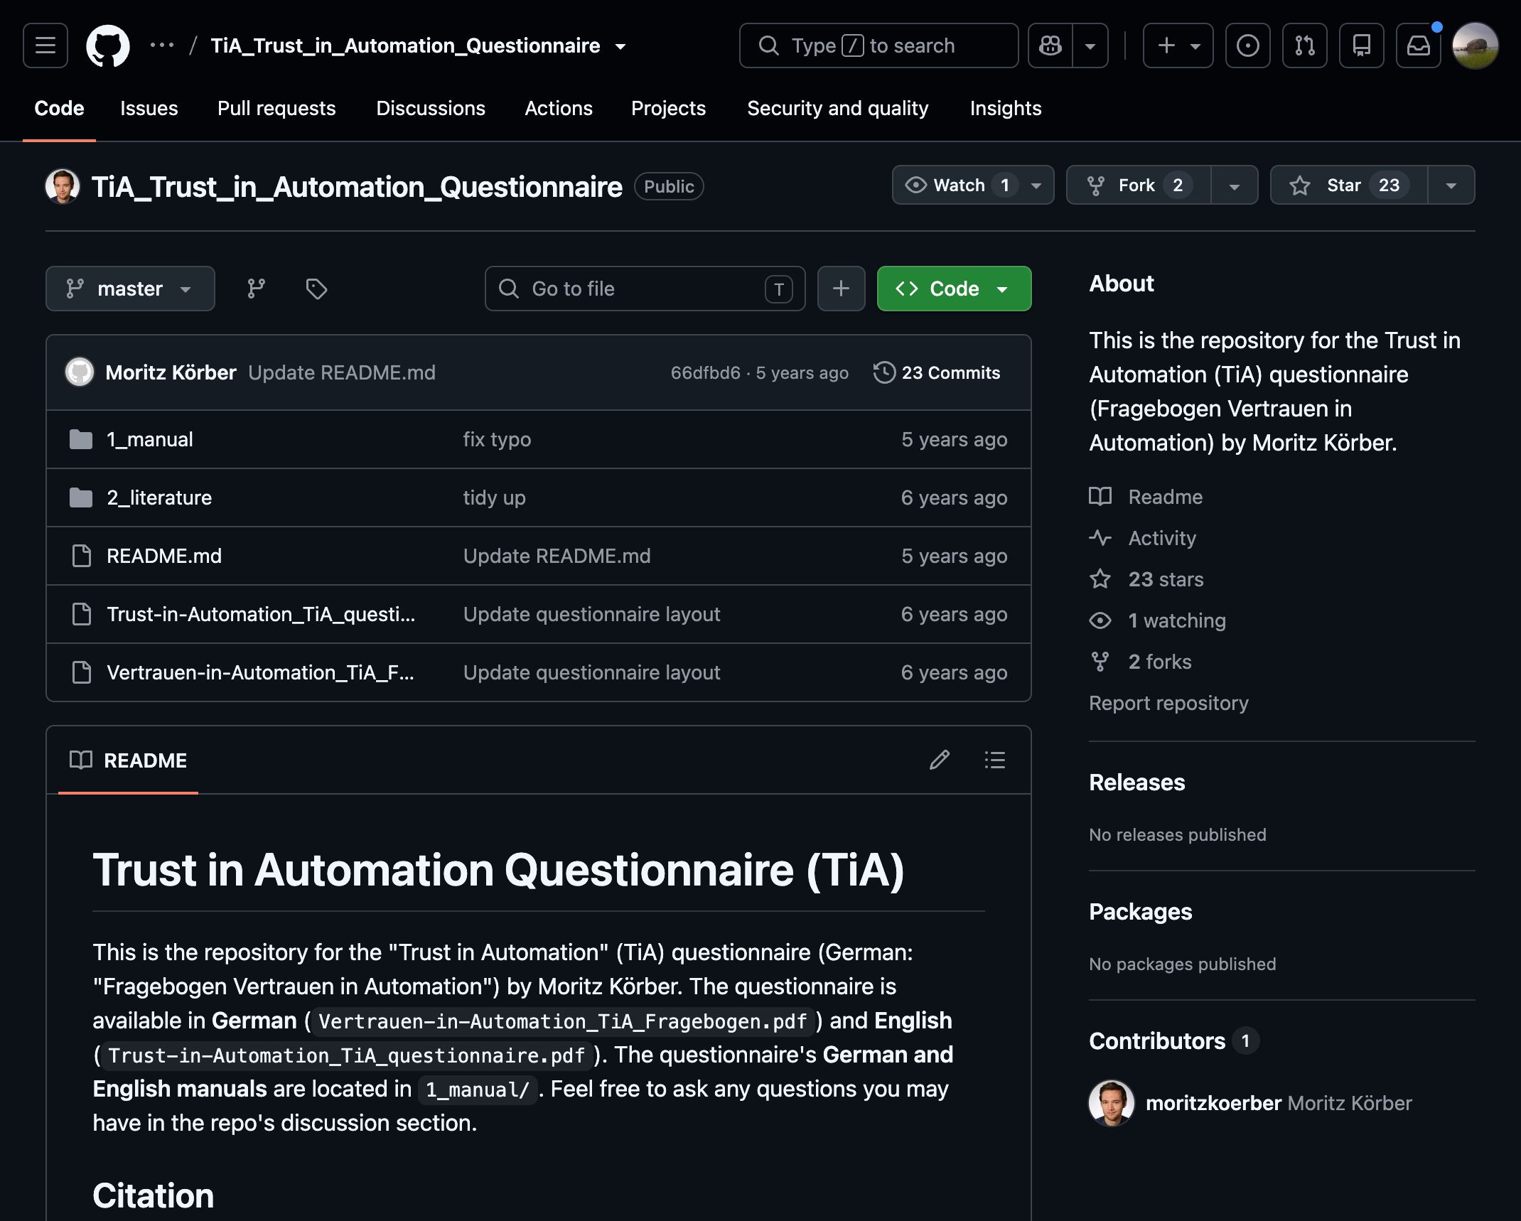
Task: Expand repository name dropdown in header
Action: (620, 46)
